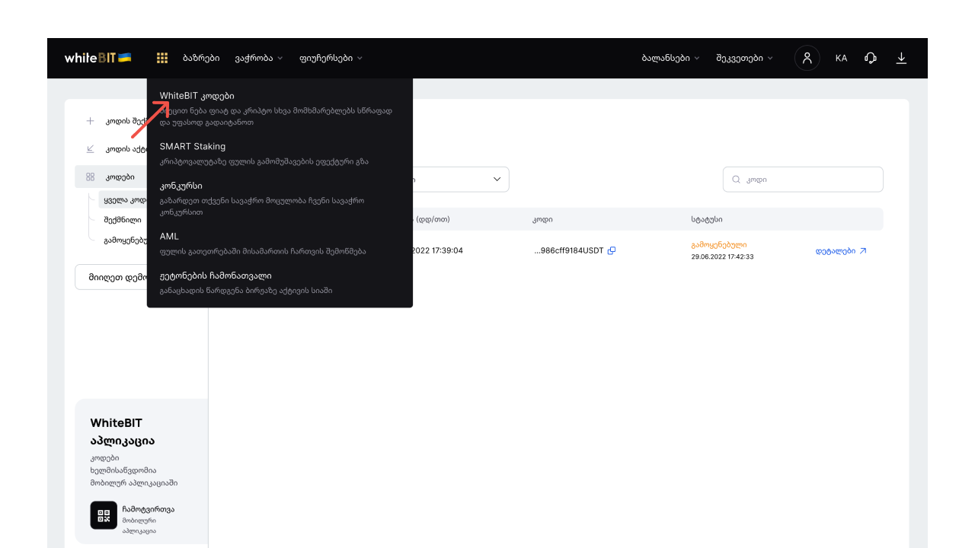The height and width of the screenshot is (548, 975).
Task: Expand the ბალანსები dropdown
Action: (670, 58)
